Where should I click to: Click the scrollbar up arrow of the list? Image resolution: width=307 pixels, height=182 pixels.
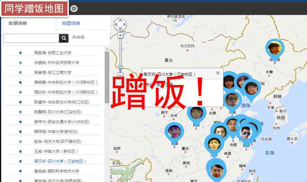(x=107, y=49)
